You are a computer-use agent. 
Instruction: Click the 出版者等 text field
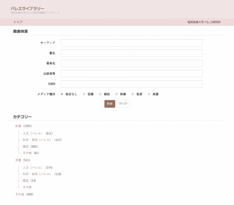(x=132, y=73)
